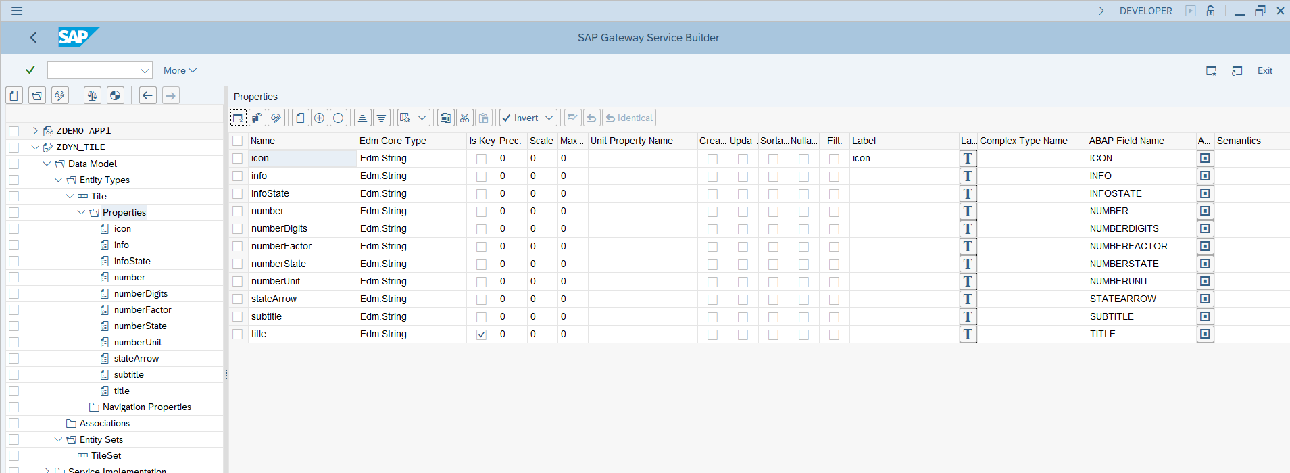Check the tree checkbox beside ZDEMO_APP1
Screen dimensions: 1290x473
coord(14,131)
